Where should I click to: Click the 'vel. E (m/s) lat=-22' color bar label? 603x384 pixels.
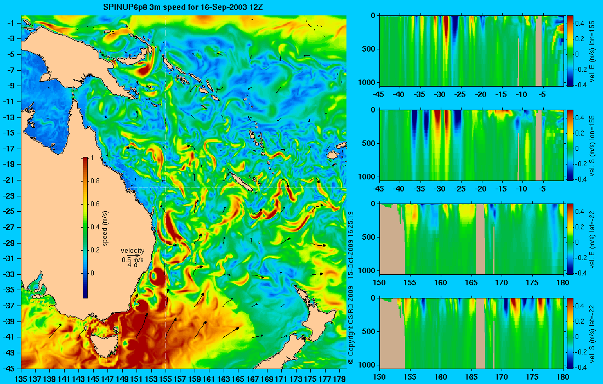[592, 239]
